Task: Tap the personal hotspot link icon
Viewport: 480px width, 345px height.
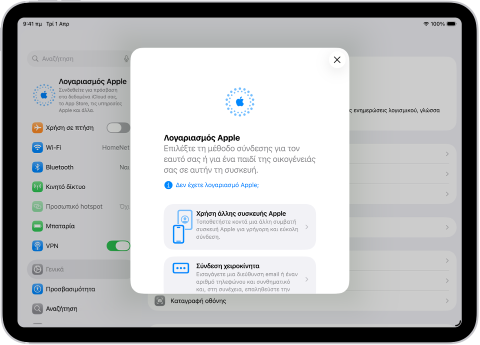Action: tap(37, 206)
